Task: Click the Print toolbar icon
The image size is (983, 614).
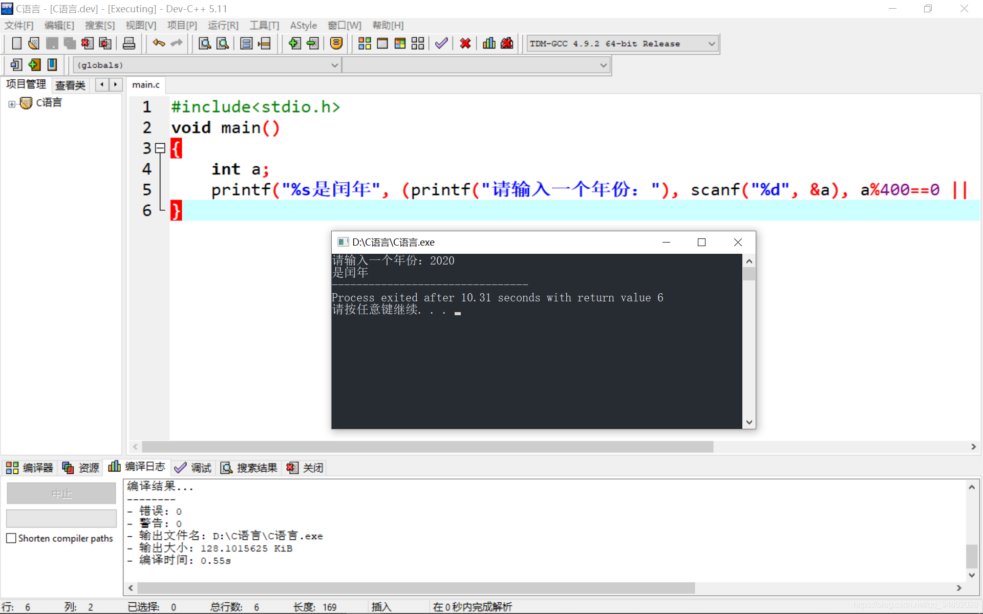Action: 129,43
